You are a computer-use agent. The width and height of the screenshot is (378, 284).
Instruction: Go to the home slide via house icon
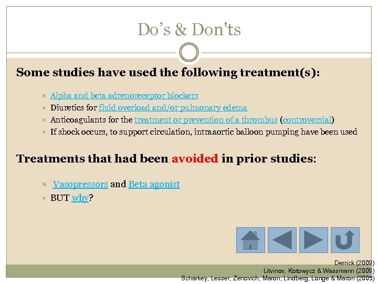(x=250, y=240)
